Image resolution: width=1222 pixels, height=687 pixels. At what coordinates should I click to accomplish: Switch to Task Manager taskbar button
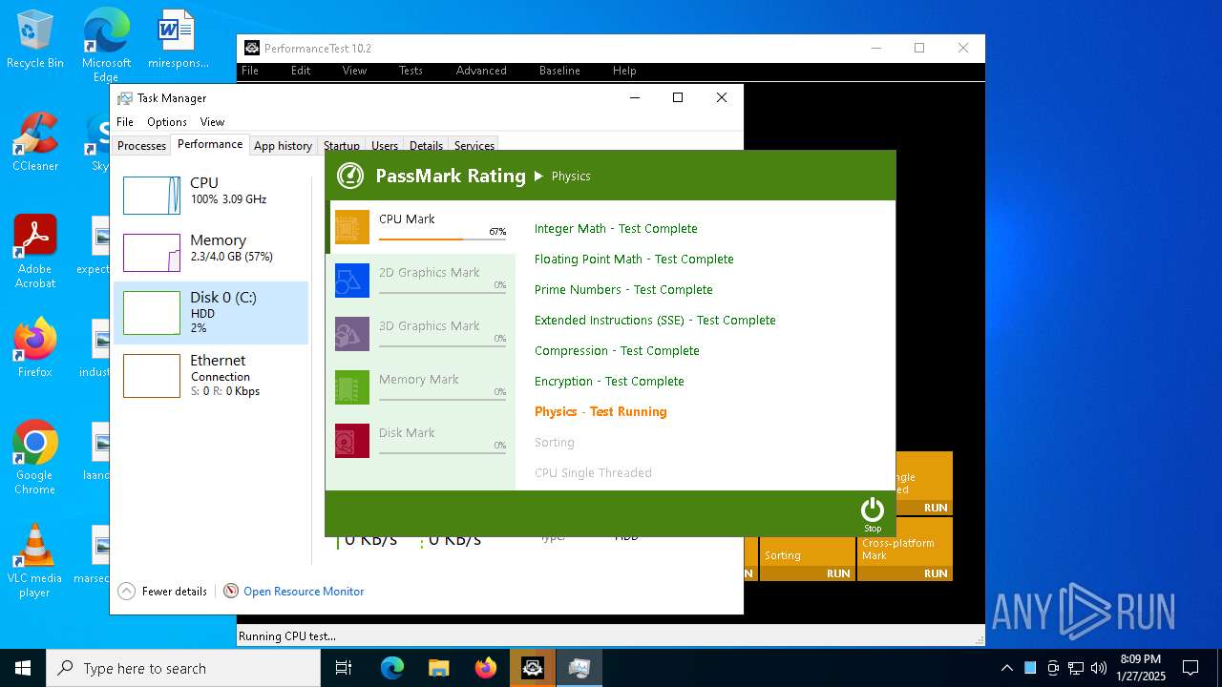579,668
